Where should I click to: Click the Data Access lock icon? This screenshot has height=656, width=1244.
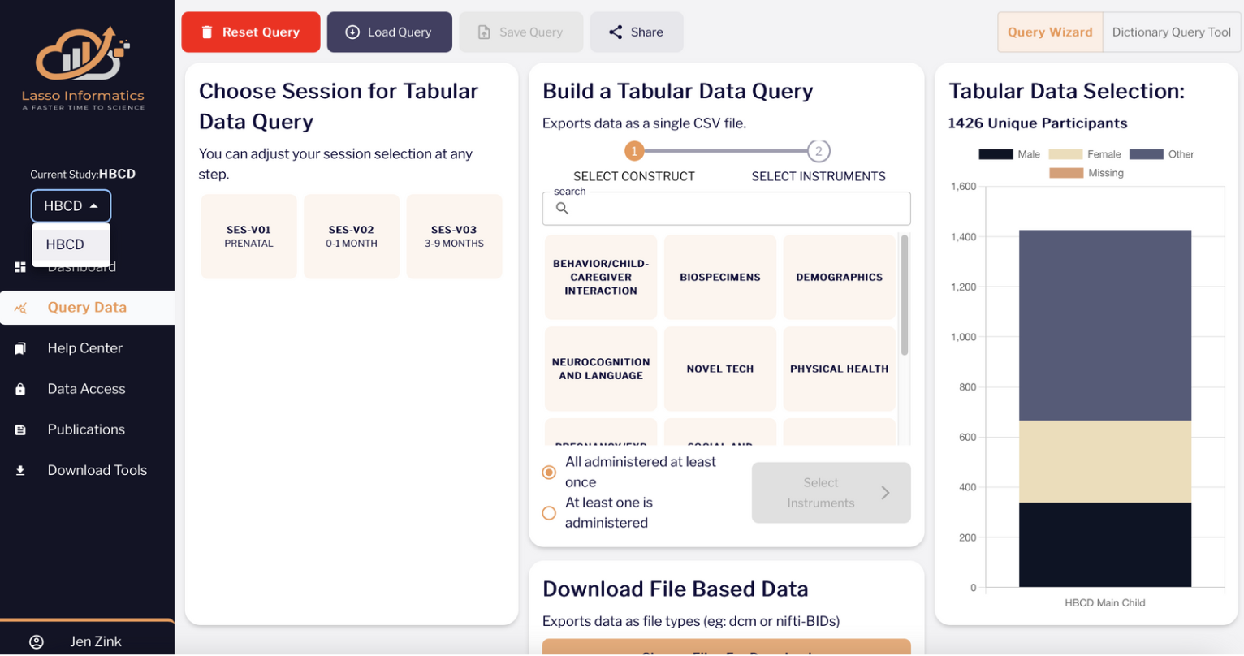tap(21, 389)
